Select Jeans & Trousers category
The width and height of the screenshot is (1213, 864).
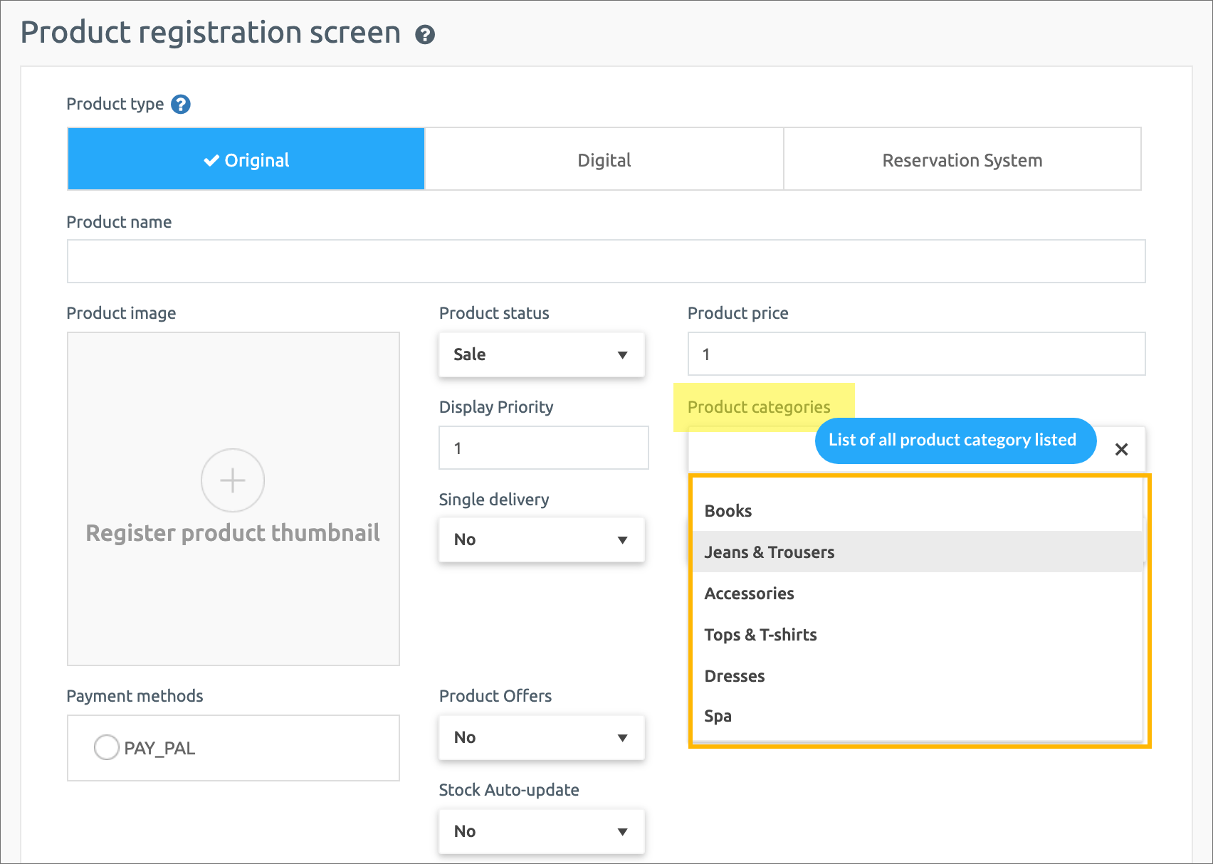tap(770, 552)
